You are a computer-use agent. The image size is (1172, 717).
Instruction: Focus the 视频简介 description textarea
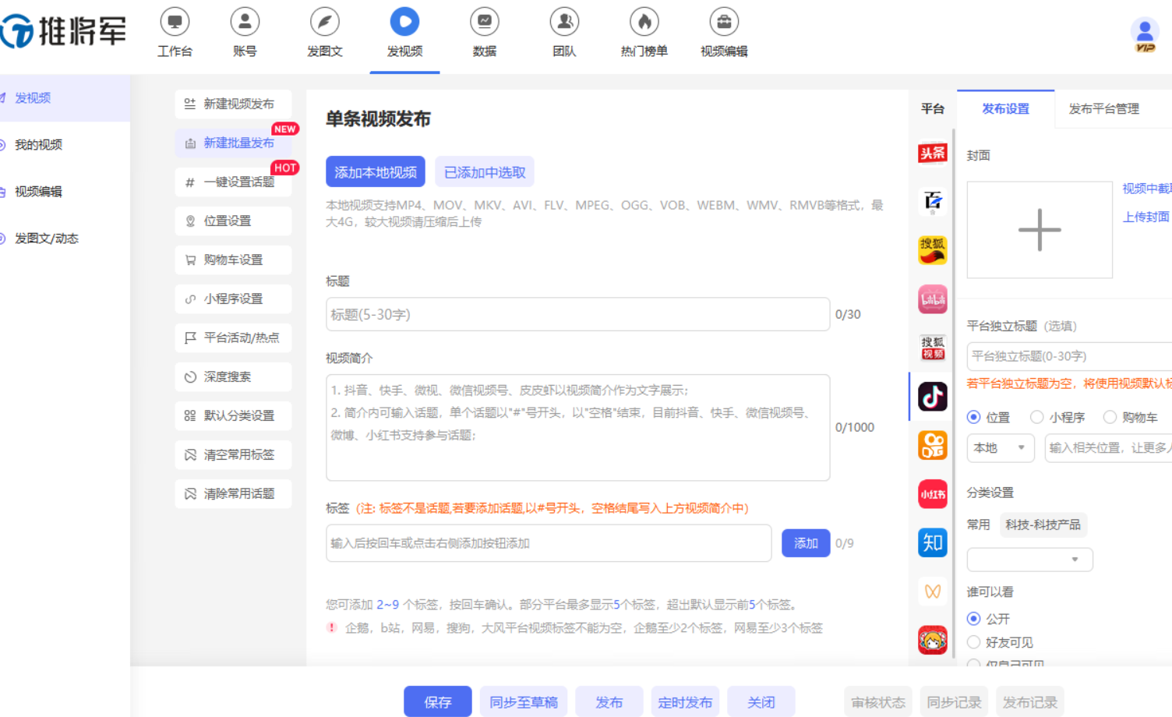tap(577, 427)
